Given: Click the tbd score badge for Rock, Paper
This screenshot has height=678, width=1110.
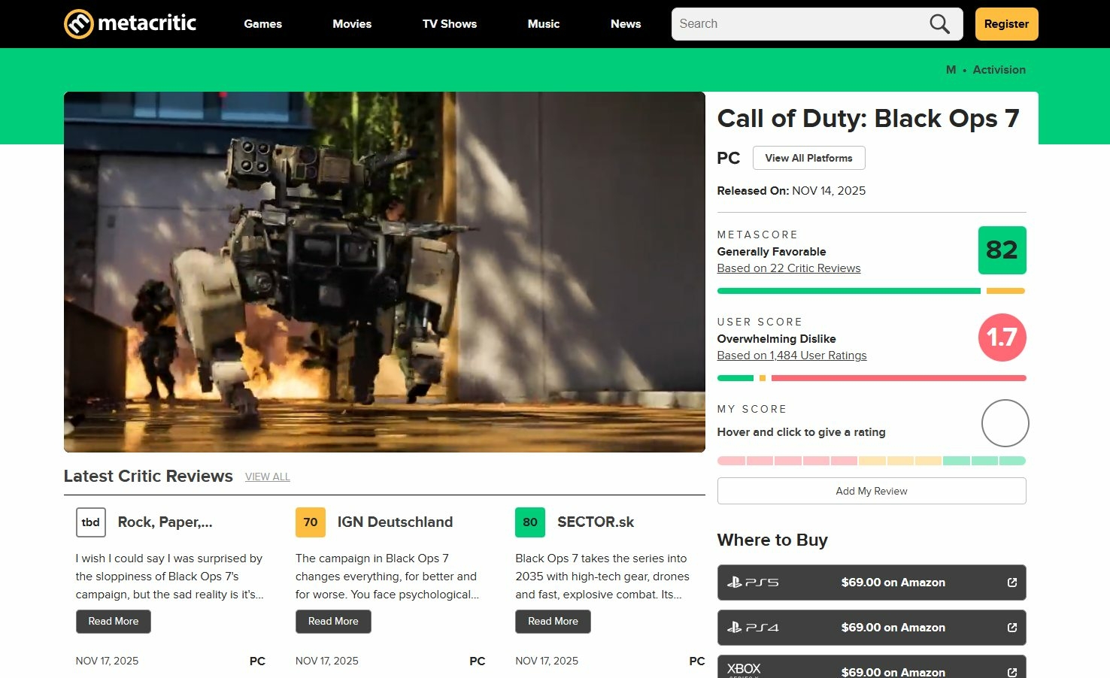Looking at the screenshot, I should 90,522.
